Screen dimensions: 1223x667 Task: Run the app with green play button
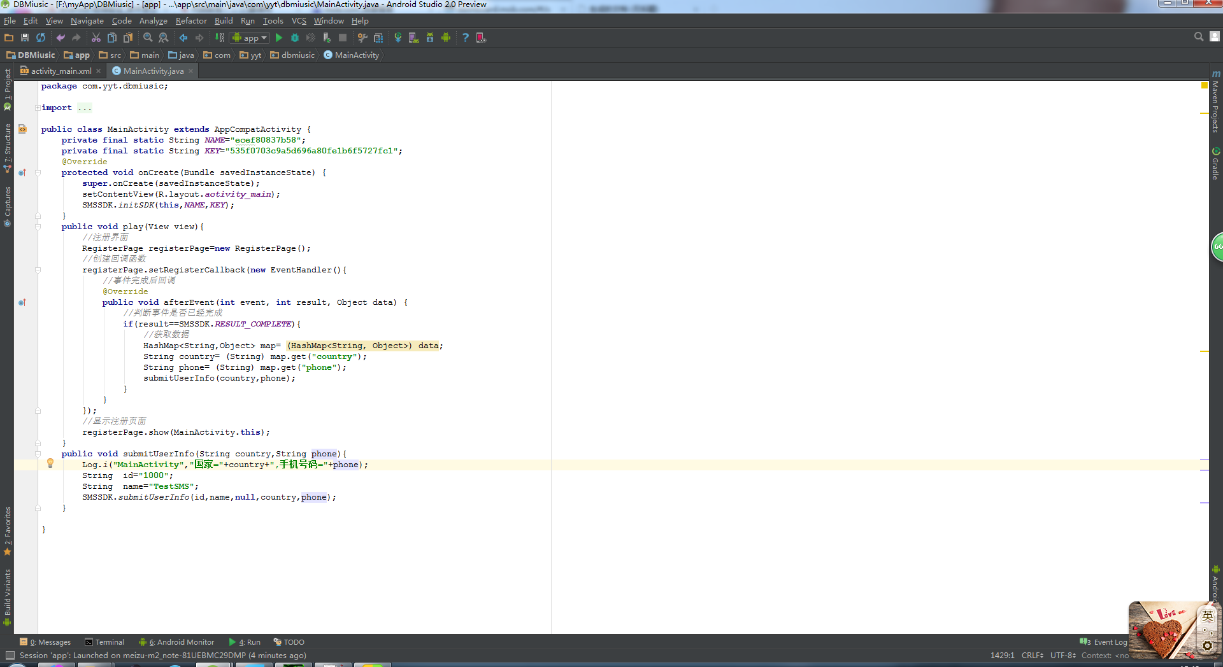[279, 38]
